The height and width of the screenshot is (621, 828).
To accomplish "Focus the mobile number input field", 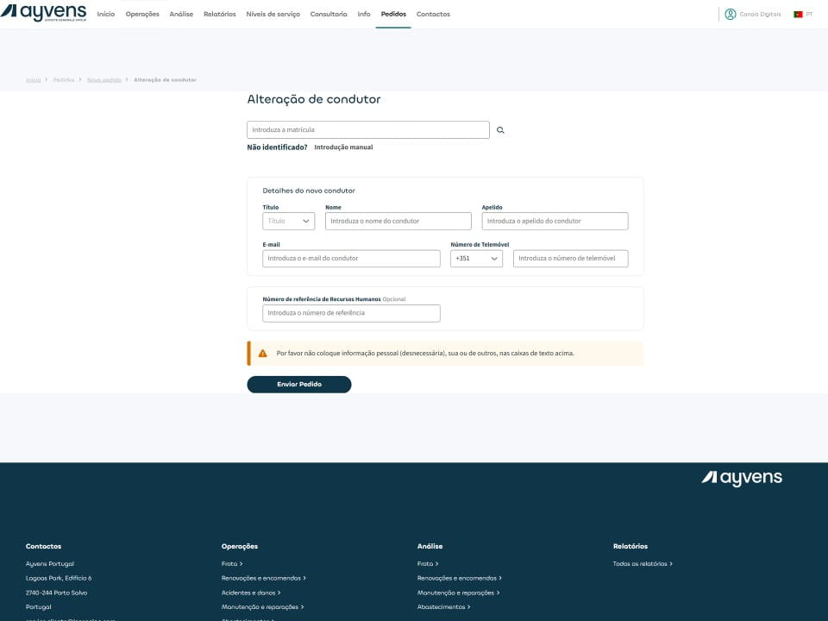I will [571, 258].
